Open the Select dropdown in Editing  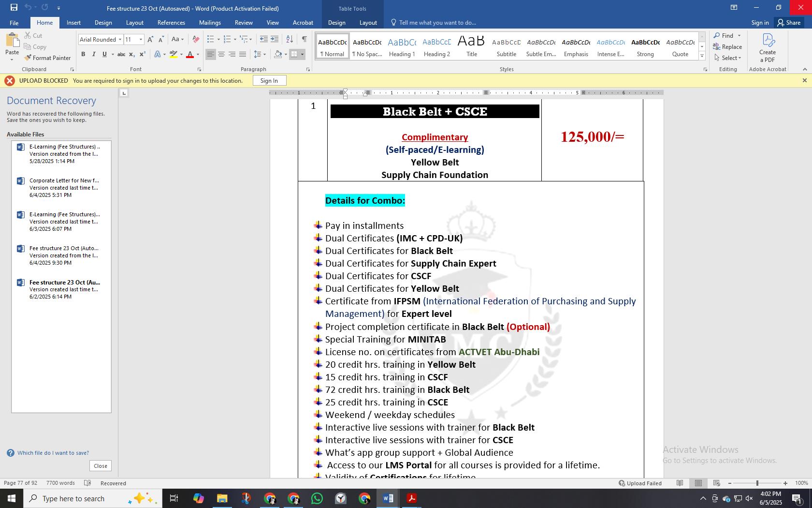pyautogui.click(x=728, y=58)
